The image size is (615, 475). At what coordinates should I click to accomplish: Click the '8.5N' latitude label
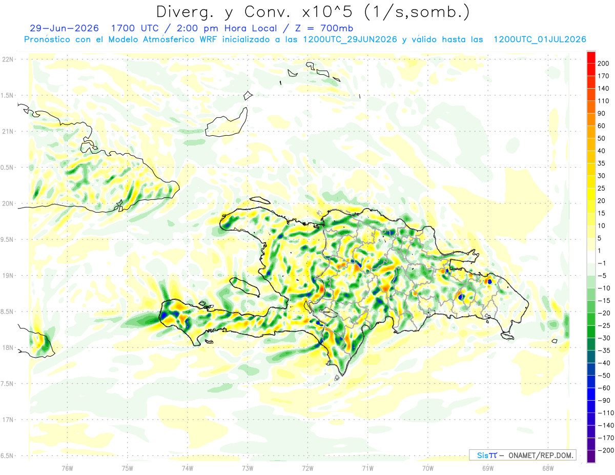coord(7,312)
